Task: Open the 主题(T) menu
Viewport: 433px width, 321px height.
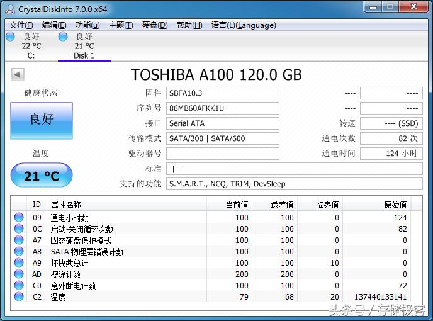Action: [121, 25]
